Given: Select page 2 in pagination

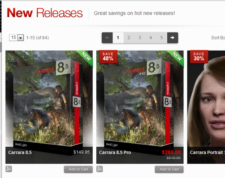Looking at the screenshot, I should tap(129, 38).
